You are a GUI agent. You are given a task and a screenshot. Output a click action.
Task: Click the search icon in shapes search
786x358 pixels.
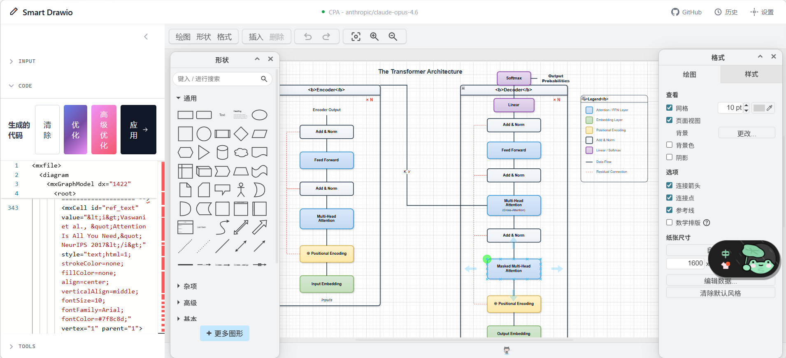(264, 79)
